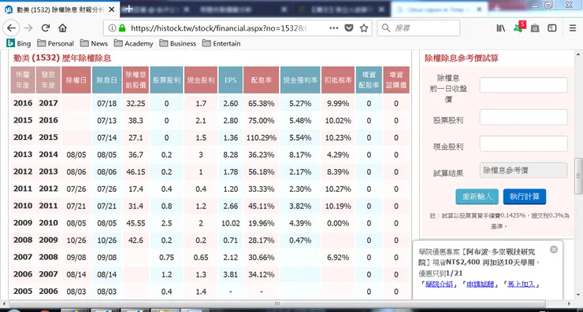Screen dimensions: 583x312
Task: Click the vertical page scrollbar thumb
Action: tap(578, 176)
